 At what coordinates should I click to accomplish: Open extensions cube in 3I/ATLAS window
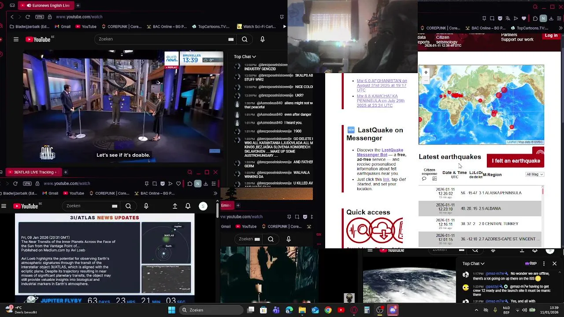coord(189,184)
